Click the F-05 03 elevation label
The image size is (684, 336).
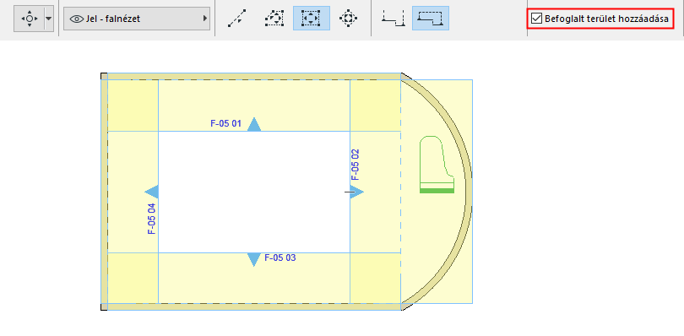click(x=280, y=257)
